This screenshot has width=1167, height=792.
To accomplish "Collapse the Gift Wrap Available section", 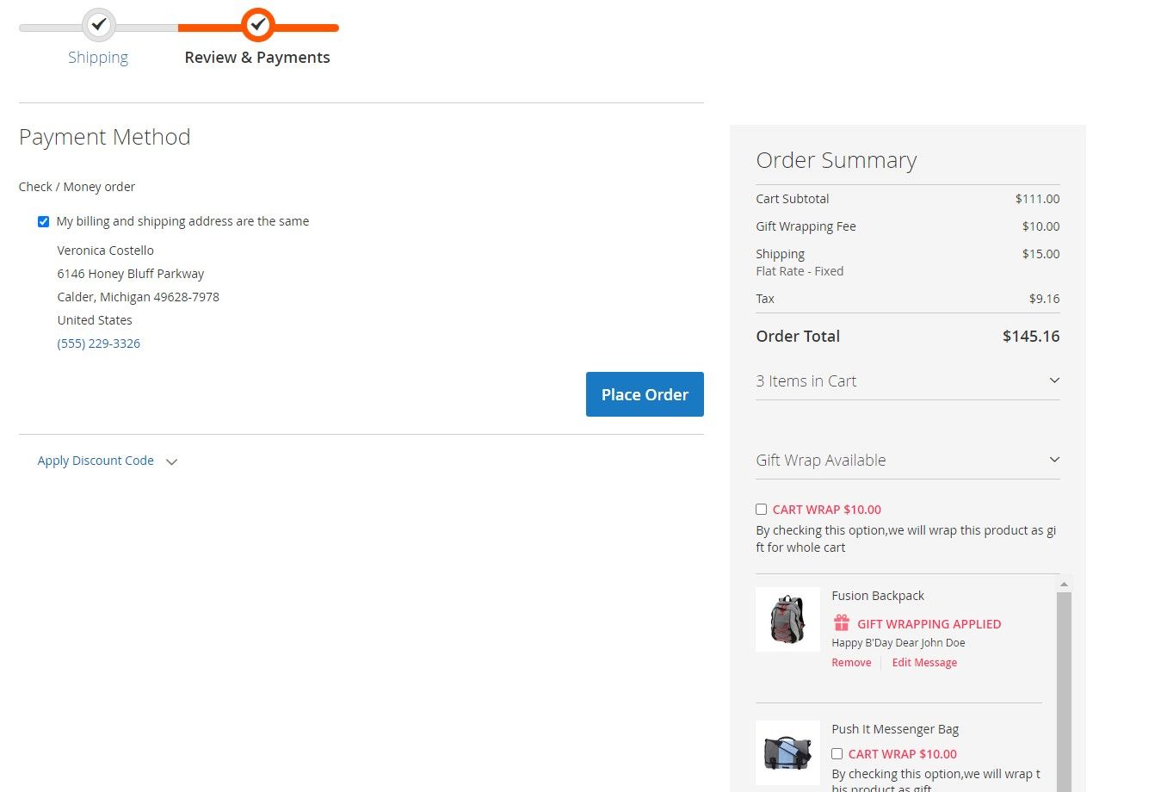I will coord(908,460).
